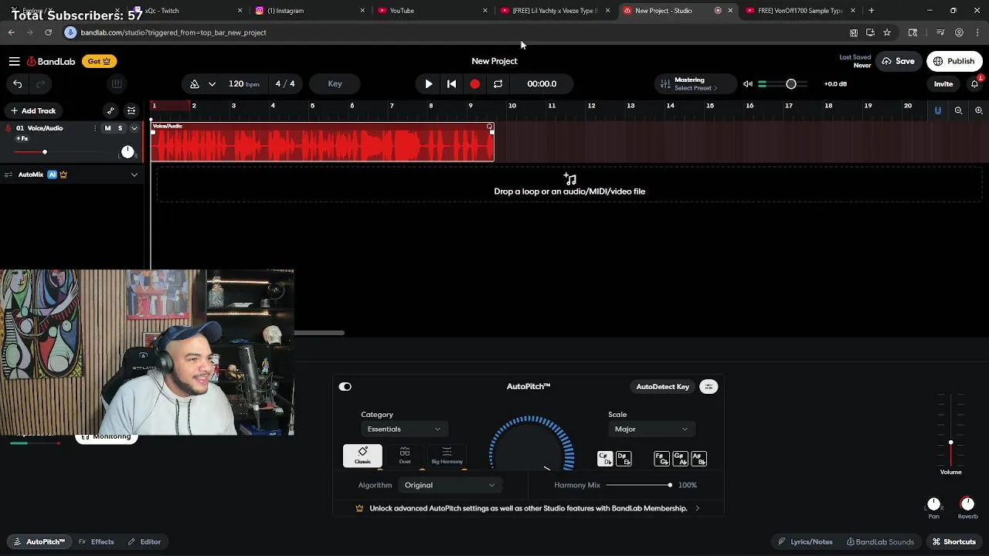Click the drop a loop import area

tap(569, 185)
